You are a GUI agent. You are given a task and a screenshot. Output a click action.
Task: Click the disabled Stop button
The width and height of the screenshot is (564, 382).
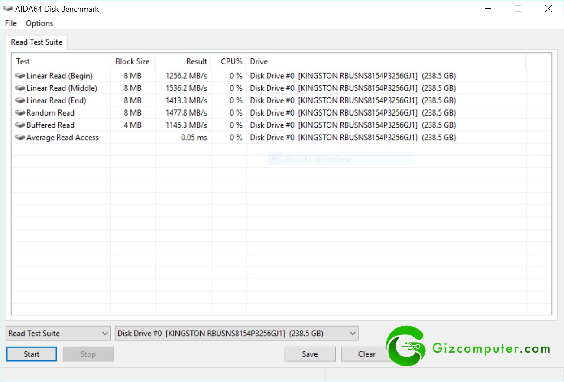[88, 354]
